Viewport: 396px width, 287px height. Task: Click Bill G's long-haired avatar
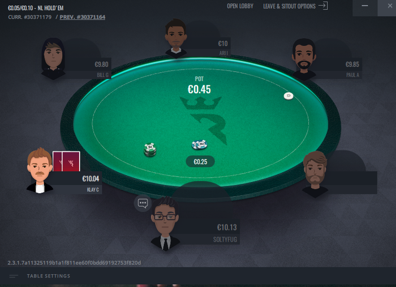[x=53, y=59]
